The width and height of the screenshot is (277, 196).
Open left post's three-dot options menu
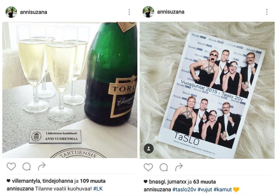[x=129, y=12]
